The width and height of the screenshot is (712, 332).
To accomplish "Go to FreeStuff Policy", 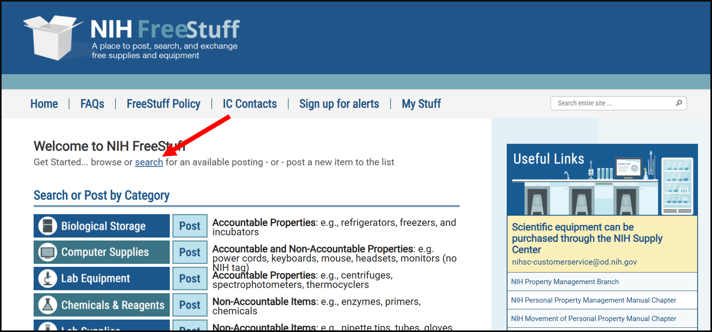I will (163, 104).
